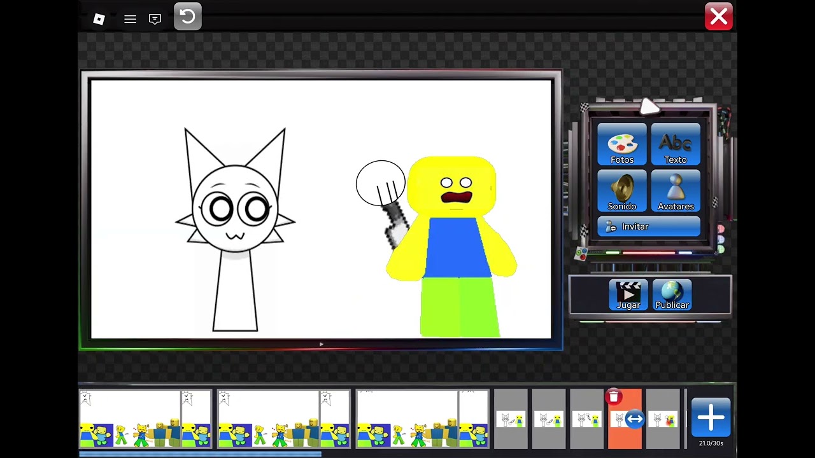Viewport: 815px width, 458px height.
Task: Open the Avatares tool
Action: click(x=676, y=191)
